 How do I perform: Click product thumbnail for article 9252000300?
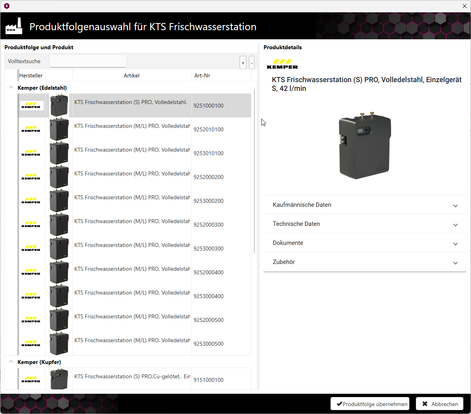pyautogui.click(x=59, y=225)
